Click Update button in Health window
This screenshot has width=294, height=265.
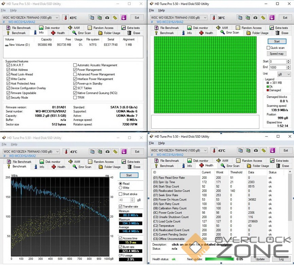point(260,259)
